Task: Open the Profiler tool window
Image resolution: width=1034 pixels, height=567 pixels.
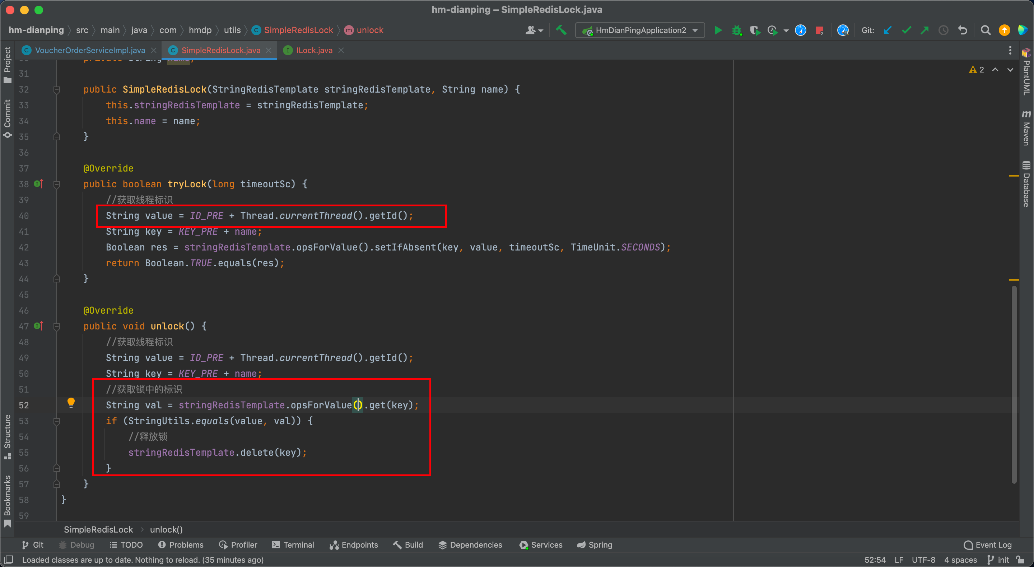Action: coord(238,544)
